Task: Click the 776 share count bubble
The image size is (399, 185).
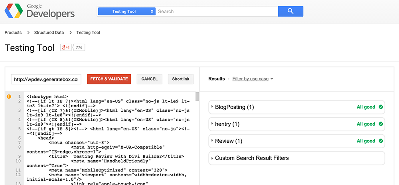Action: coord(79,47)
